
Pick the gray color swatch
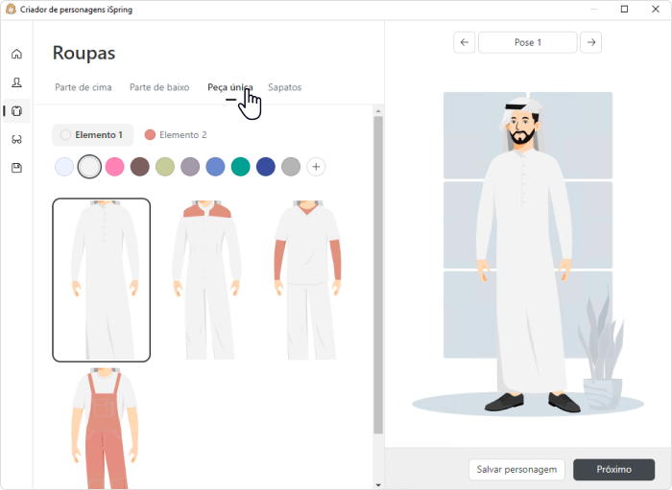pos(291,167)
